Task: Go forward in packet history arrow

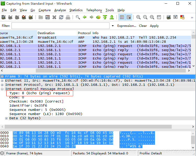Action: (x=91, y=17)
